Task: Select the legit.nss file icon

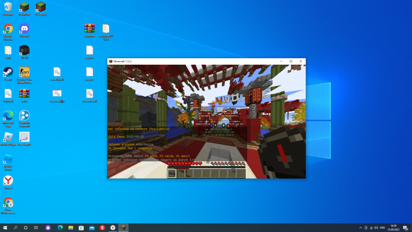Action: click(89, 52)
